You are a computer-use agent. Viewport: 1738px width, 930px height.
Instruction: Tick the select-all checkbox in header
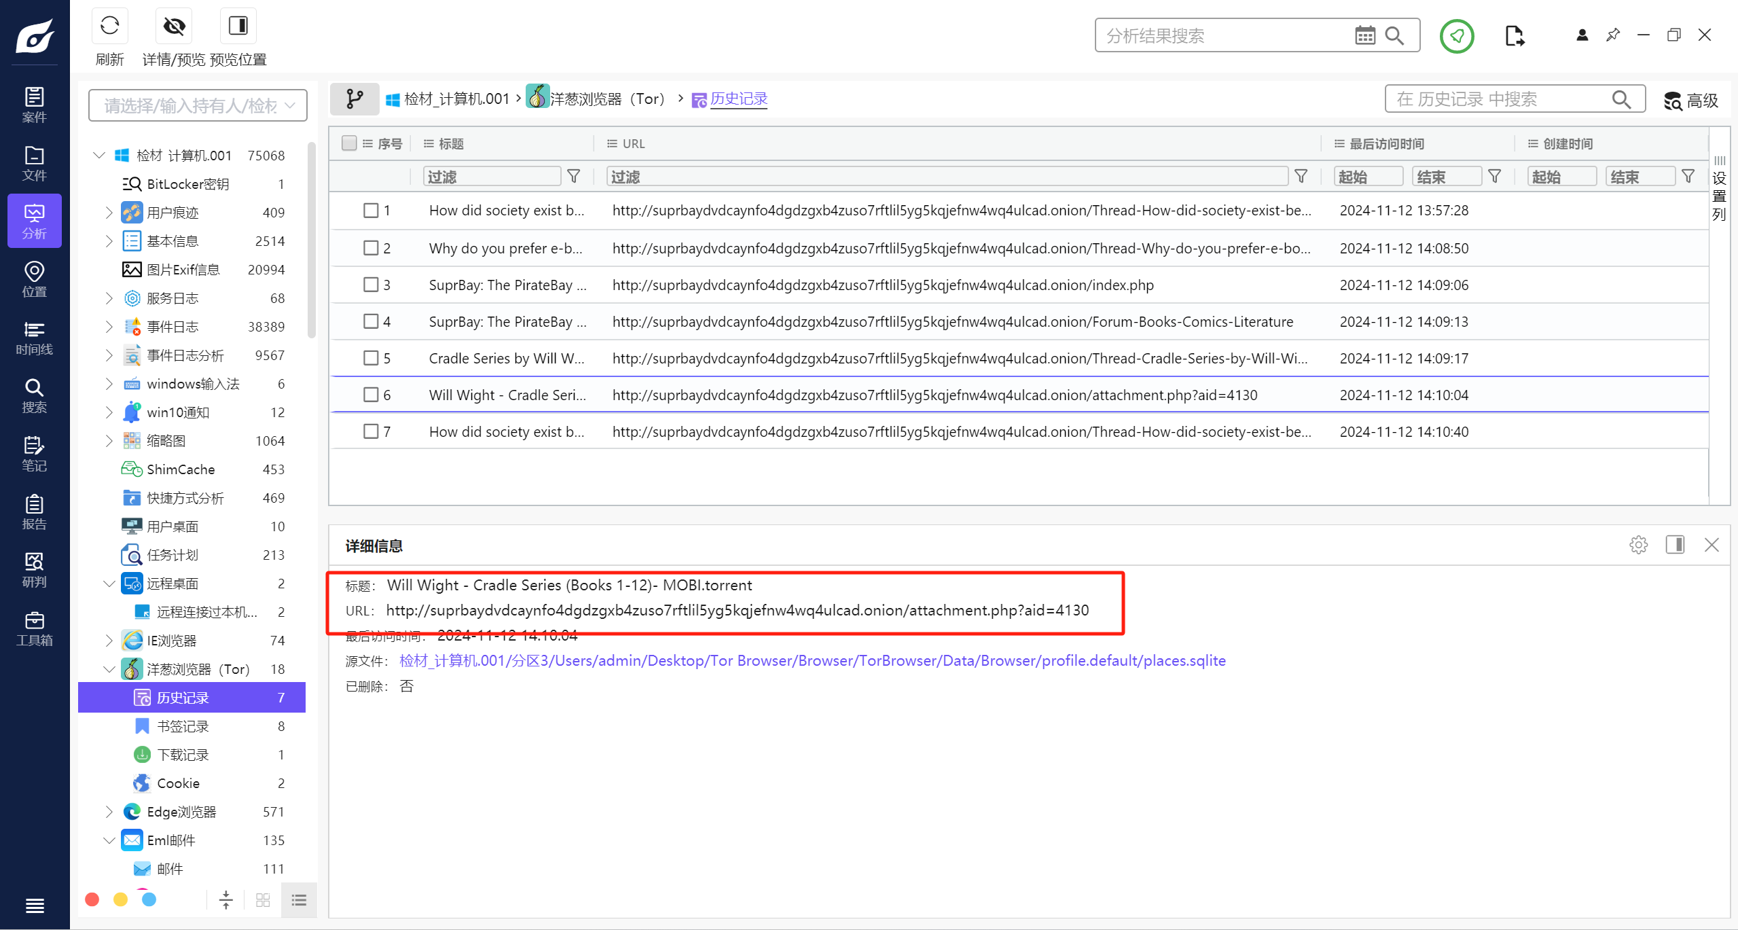tap(349, 143)
